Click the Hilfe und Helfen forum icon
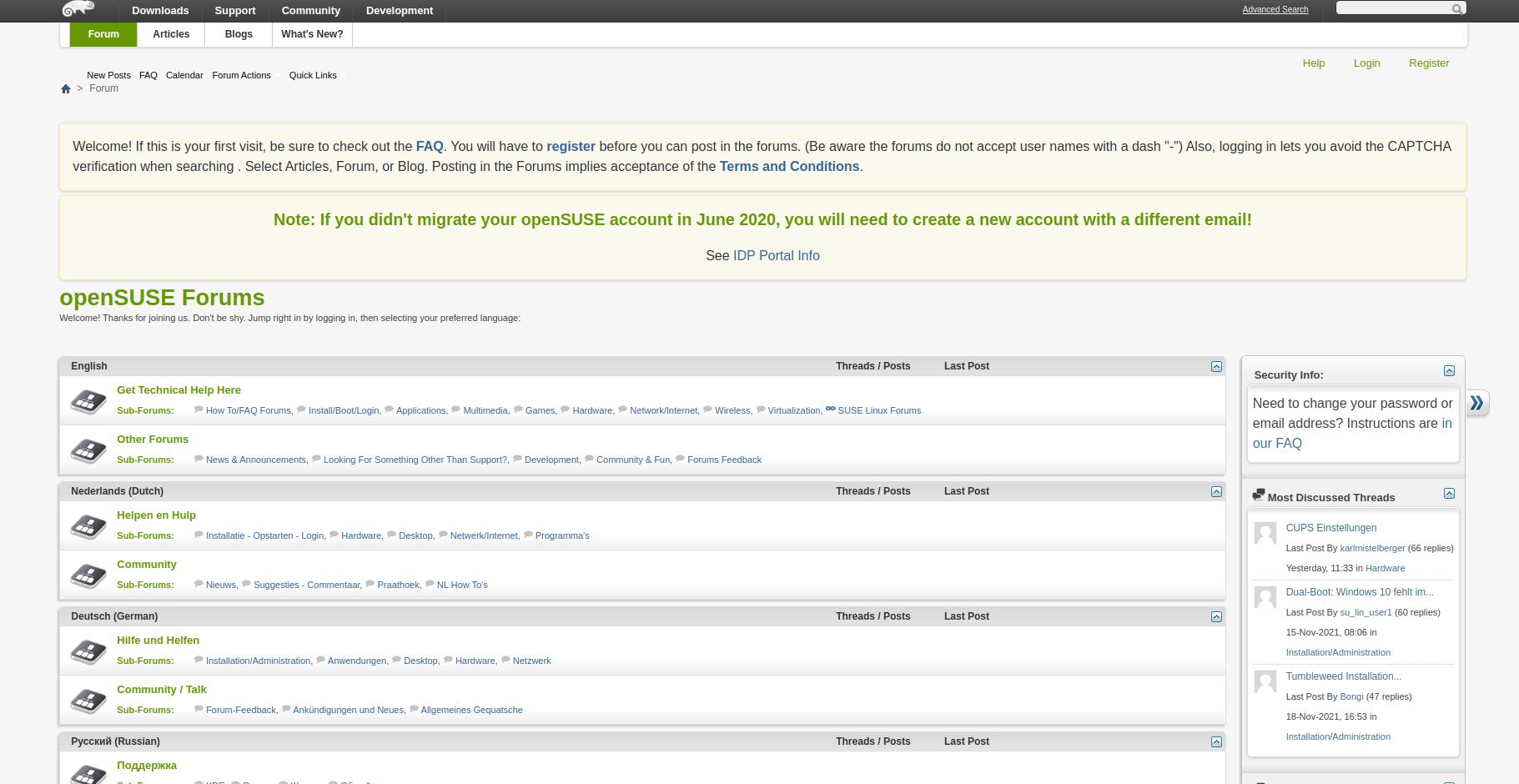This screenshot has width=1519, height=784. click(88, 651)
